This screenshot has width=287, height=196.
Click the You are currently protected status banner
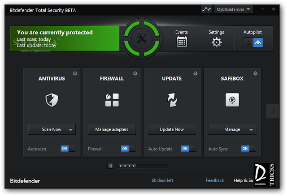65,38
